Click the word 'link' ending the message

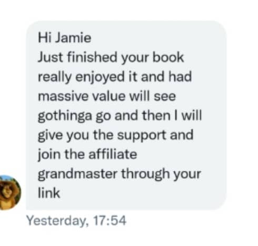click(x=49, y=193)
